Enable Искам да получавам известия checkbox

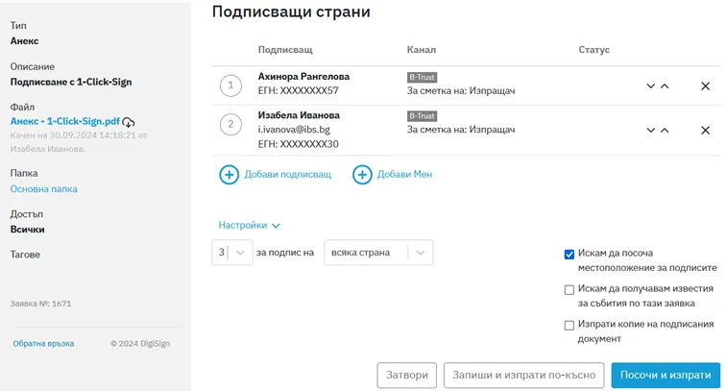569,290
